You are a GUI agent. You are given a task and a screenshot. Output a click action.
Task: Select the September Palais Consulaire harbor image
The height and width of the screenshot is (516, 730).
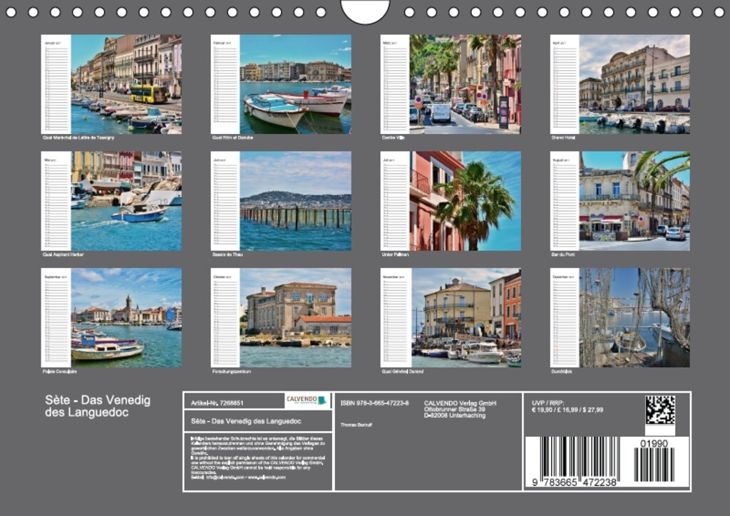[x=125, y=317]
